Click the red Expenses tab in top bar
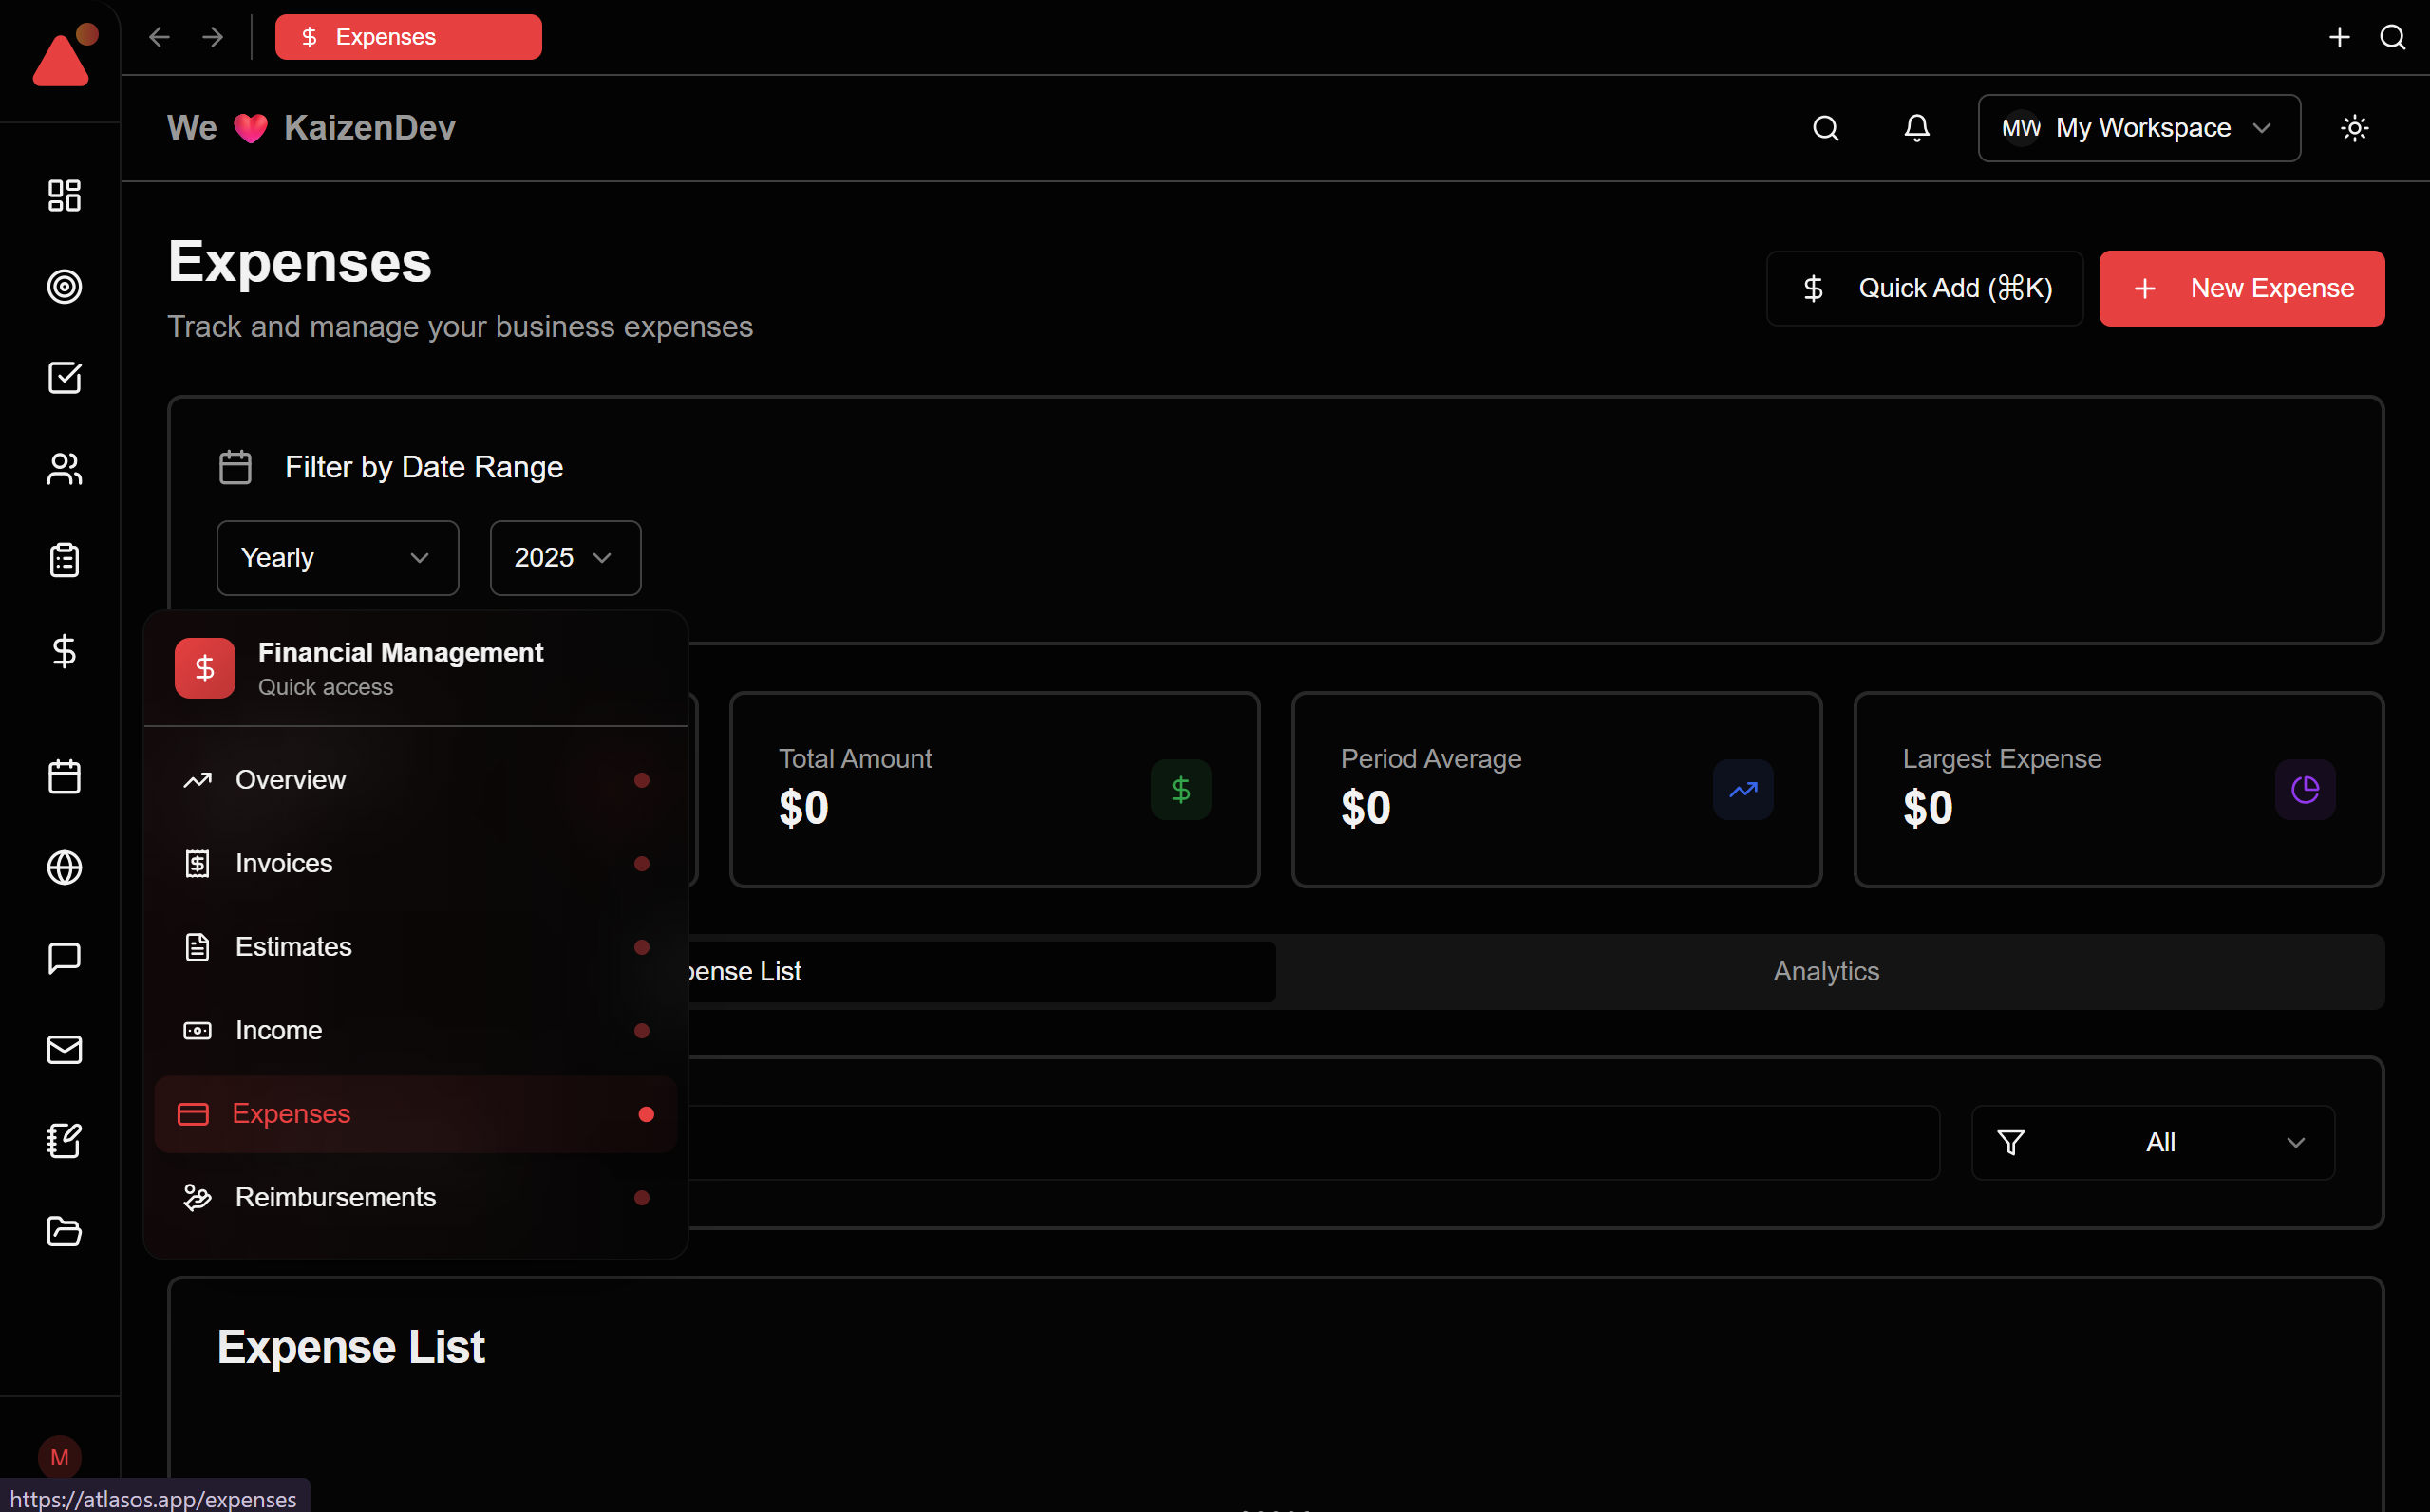The image size is (2430, 1512). click(408, 37)
